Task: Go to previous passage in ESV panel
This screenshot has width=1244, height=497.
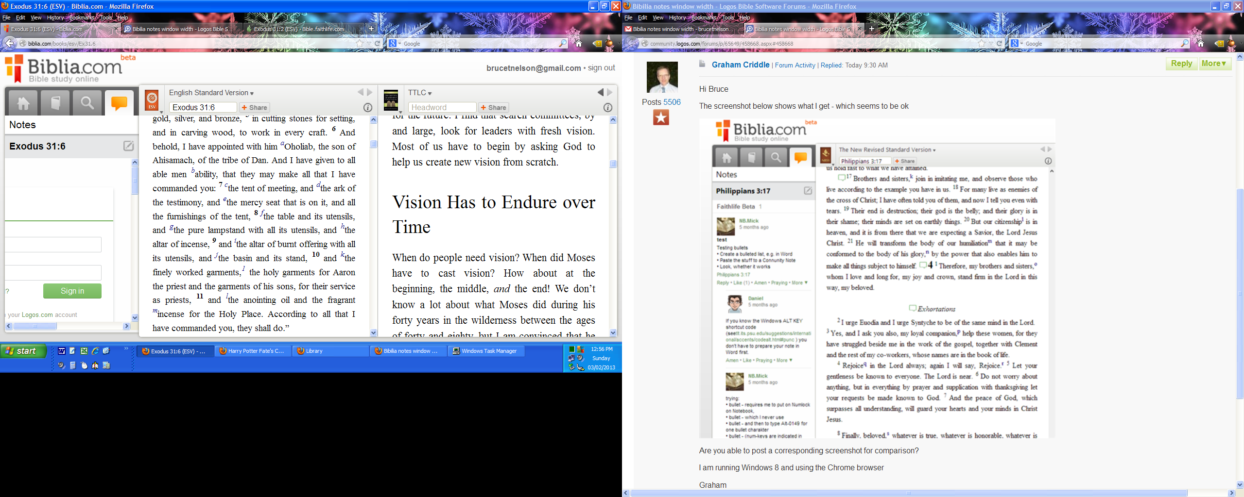Action: coord(361,92)
